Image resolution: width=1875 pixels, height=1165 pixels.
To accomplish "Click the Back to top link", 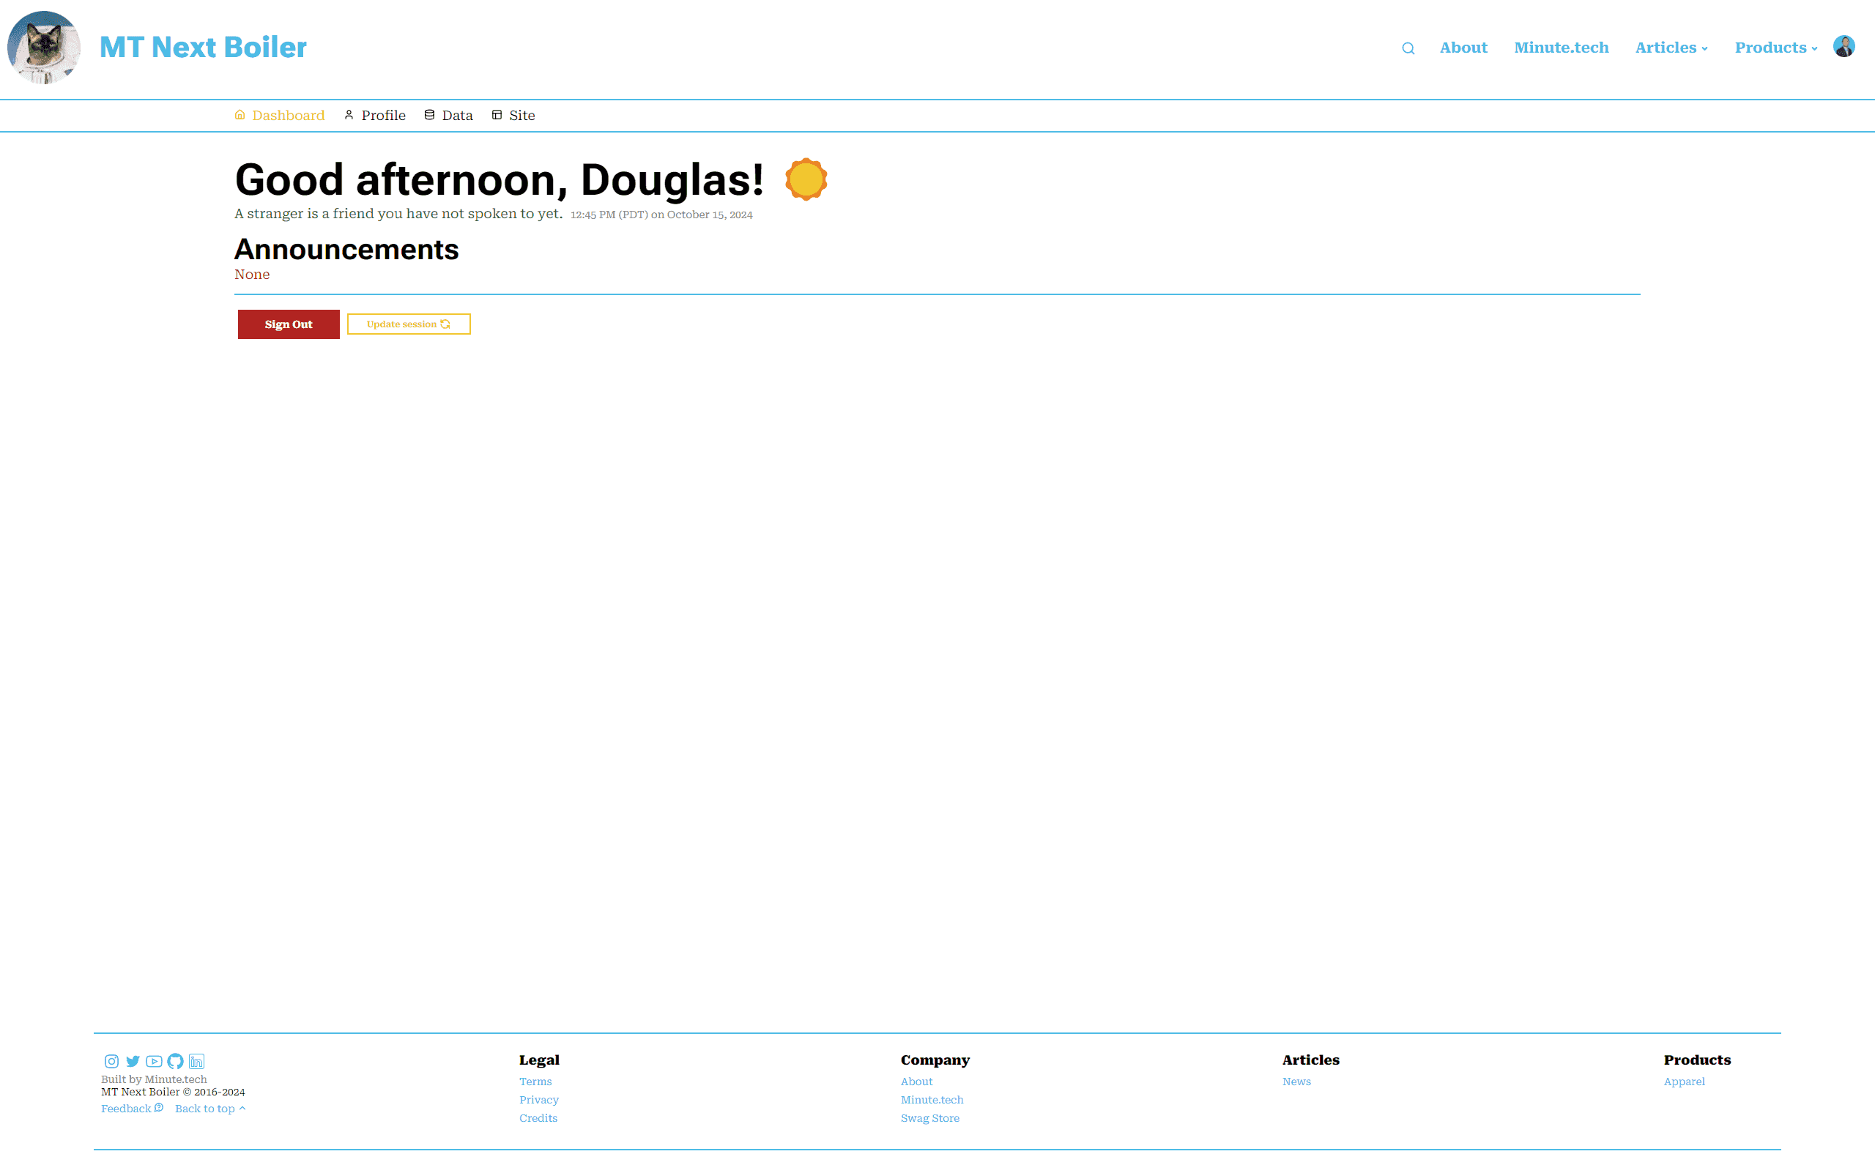I will click(210, 1108).
